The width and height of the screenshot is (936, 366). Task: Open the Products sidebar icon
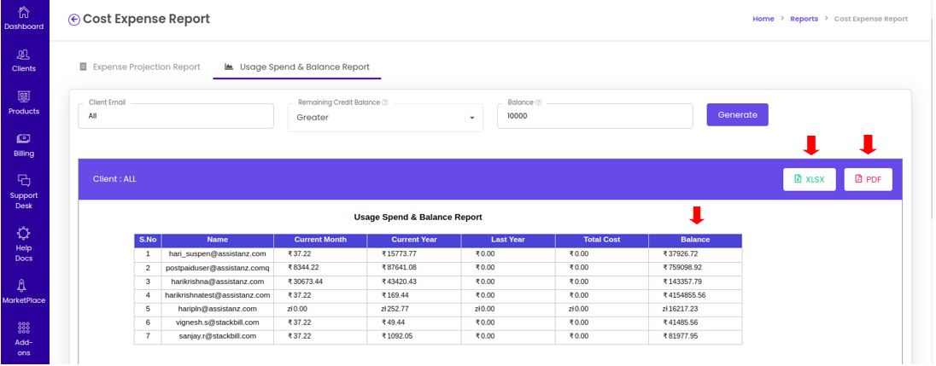click(x=24, y=96)
